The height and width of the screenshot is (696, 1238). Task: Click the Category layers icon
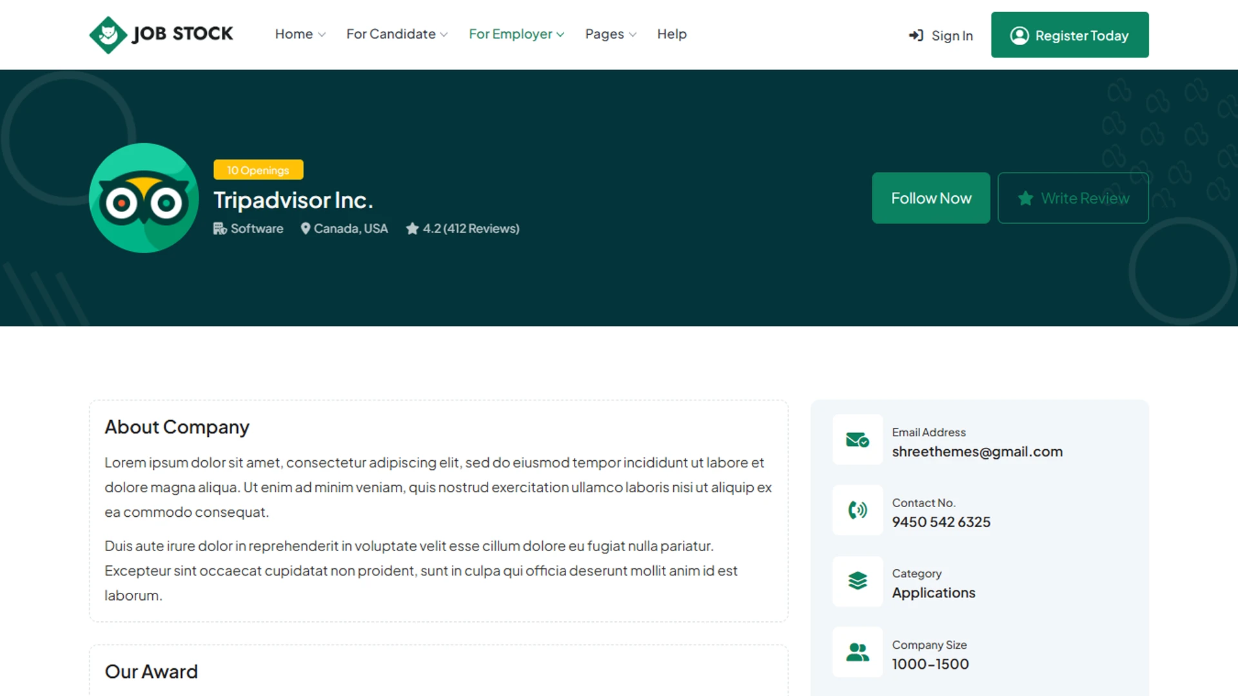coord(858,581)
